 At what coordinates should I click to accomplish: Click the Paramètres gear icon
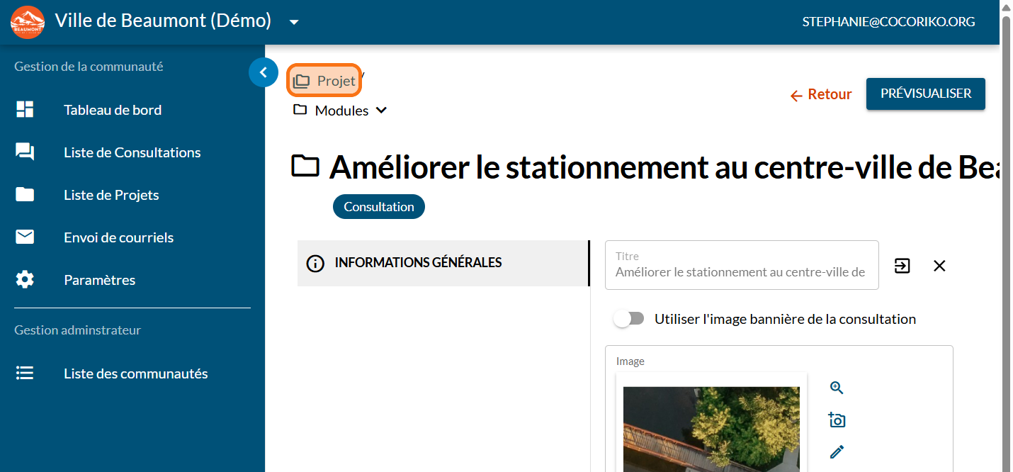click(x=25, y=280)
